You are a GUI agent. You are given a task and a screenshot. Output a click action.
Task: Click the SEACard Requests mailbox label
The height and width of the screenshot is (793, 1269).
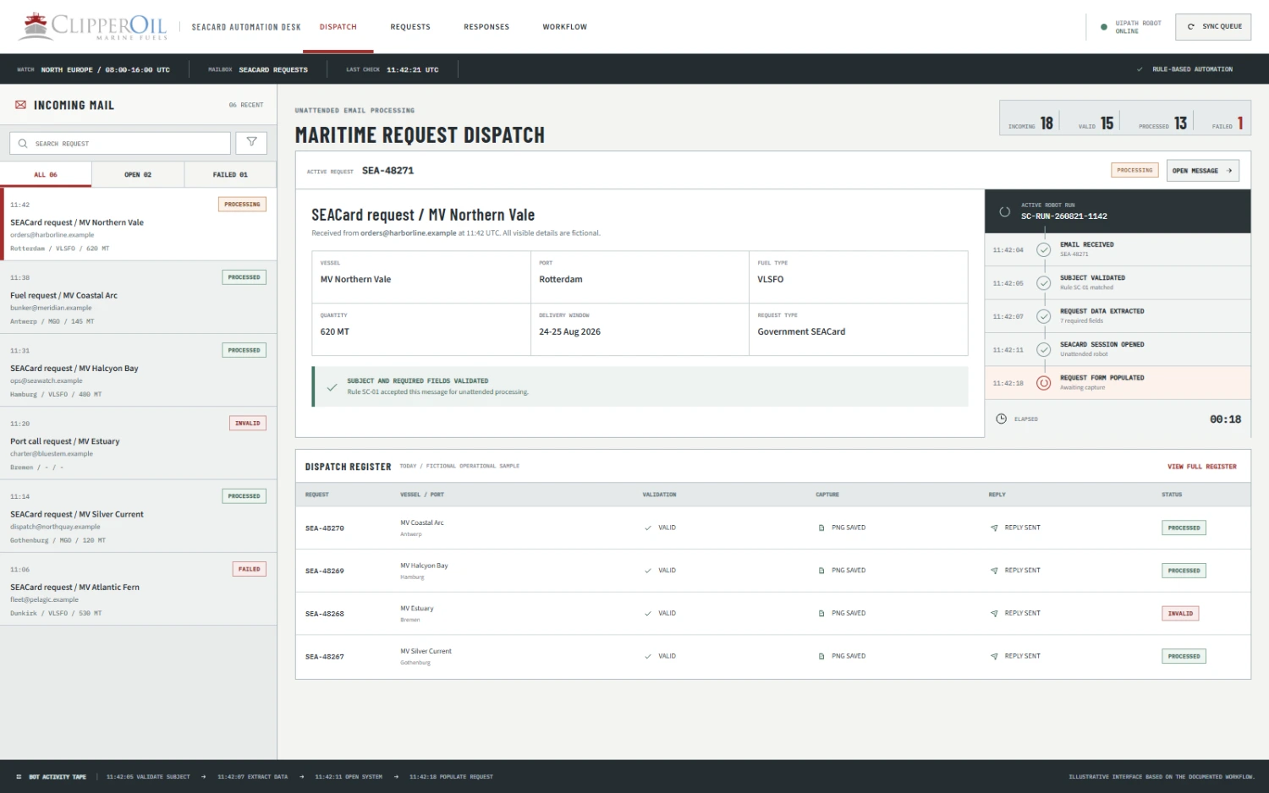[273, 70]
